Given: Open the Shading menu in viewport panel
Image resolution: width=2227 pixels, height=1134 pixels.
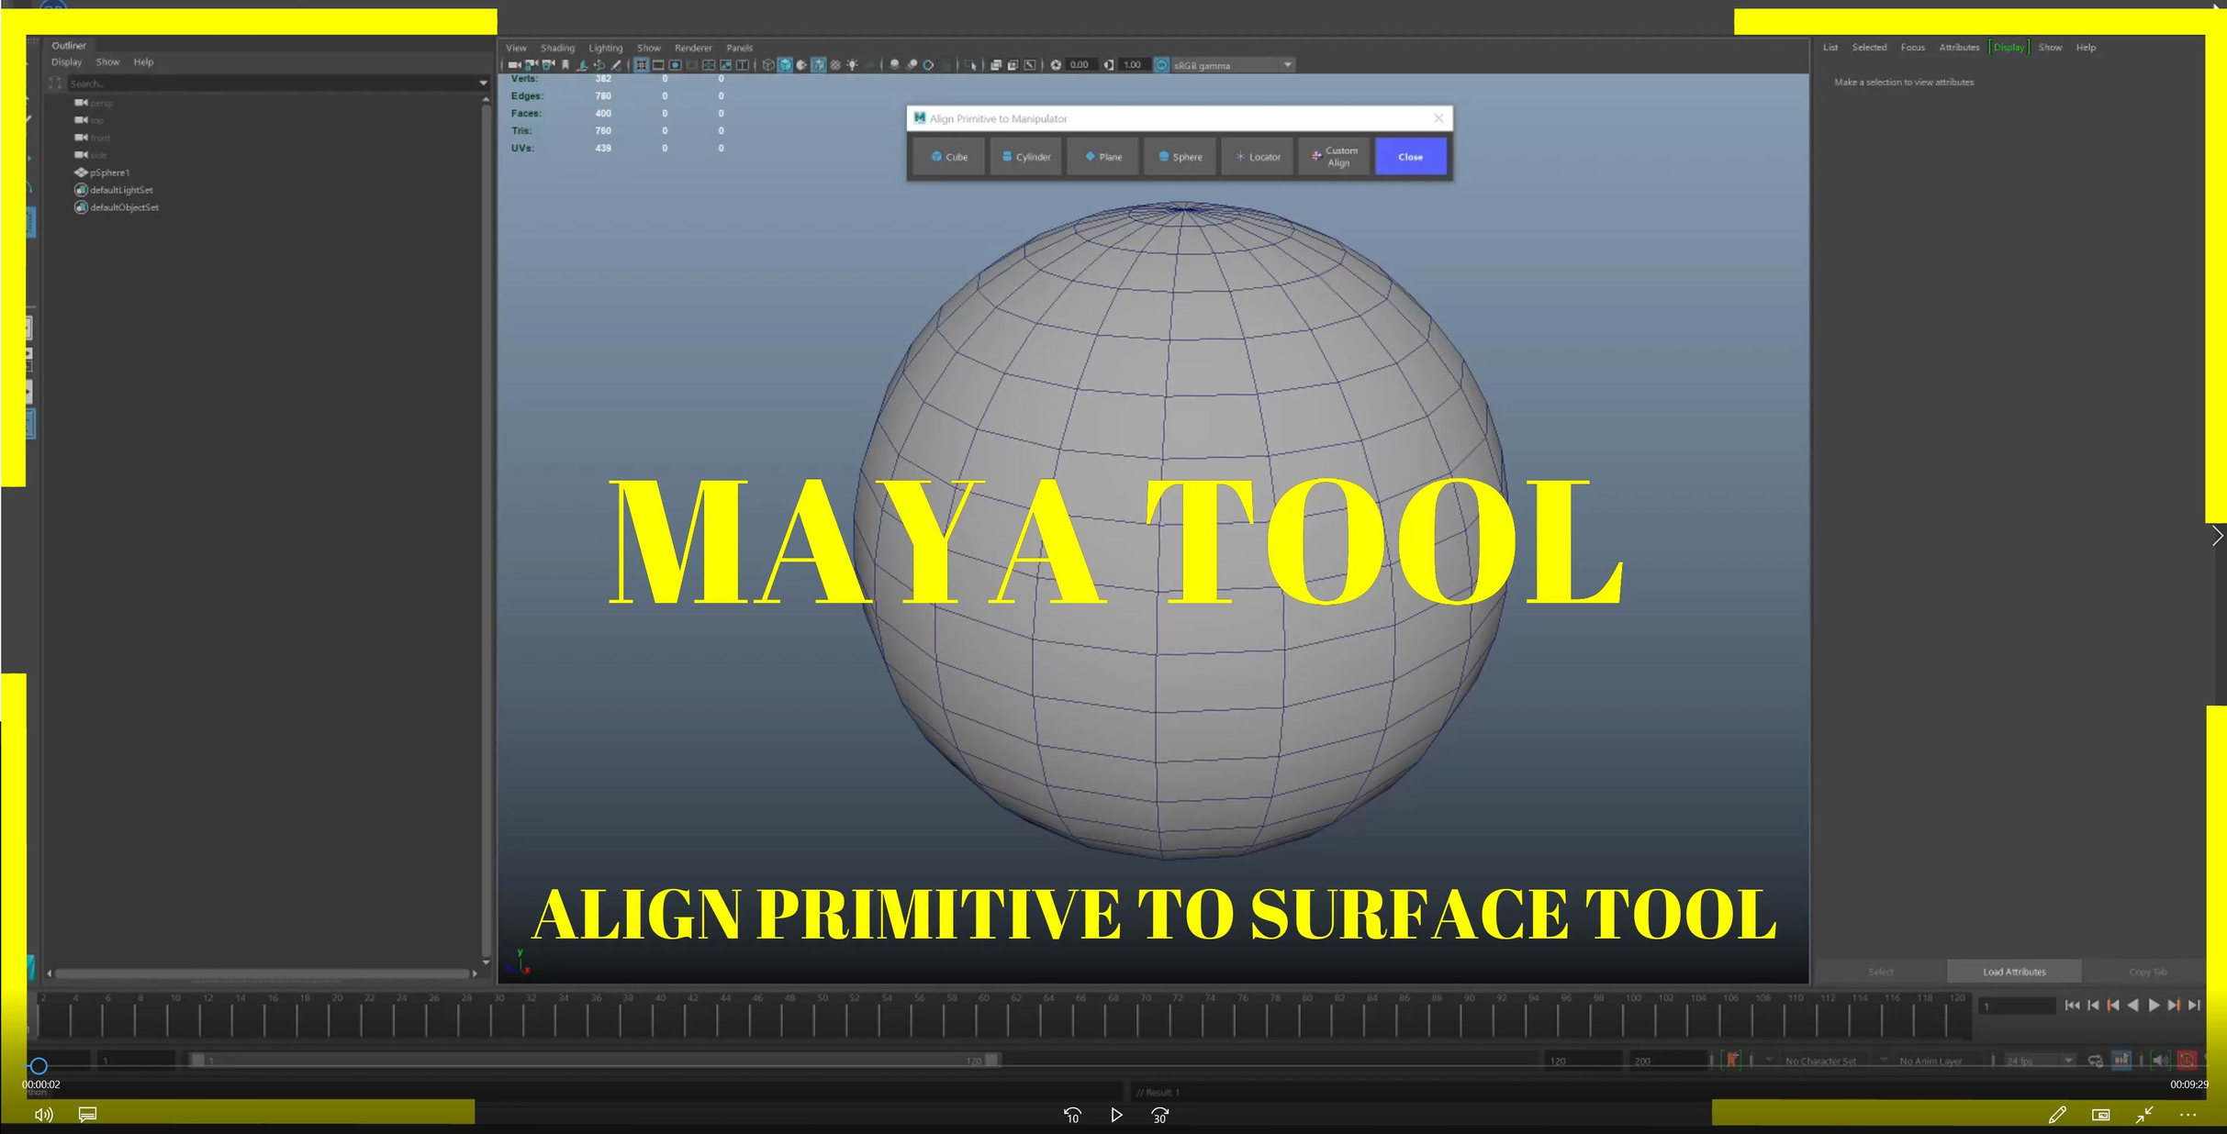Looking at the screenshot, I should tap(557, 48).
